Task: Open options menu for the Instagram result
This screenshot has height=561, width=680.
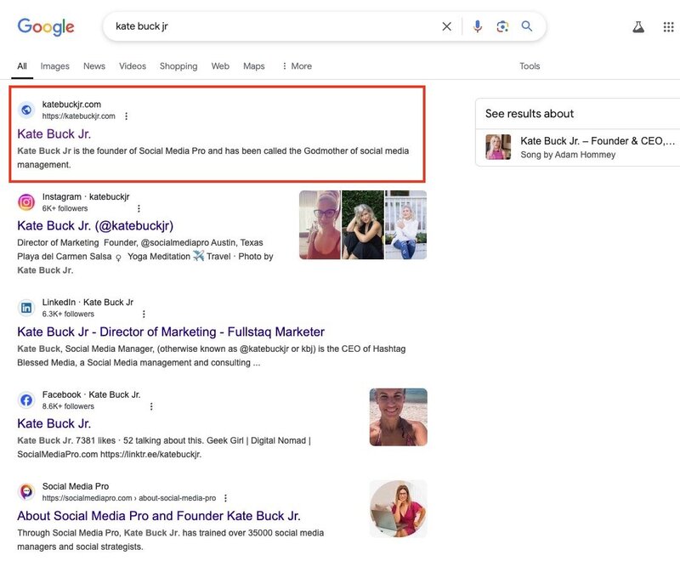Action: point(139,208)
